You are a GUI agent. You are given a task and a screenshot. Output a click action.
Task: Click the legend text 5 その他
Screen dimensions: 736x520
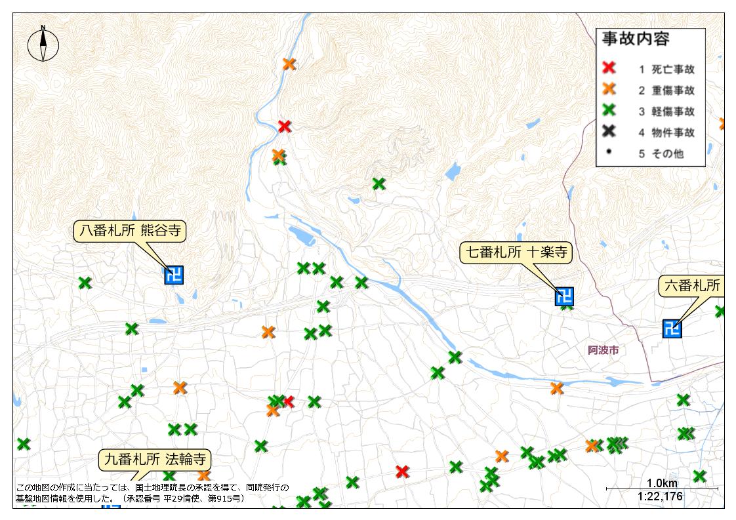point(661,153)
